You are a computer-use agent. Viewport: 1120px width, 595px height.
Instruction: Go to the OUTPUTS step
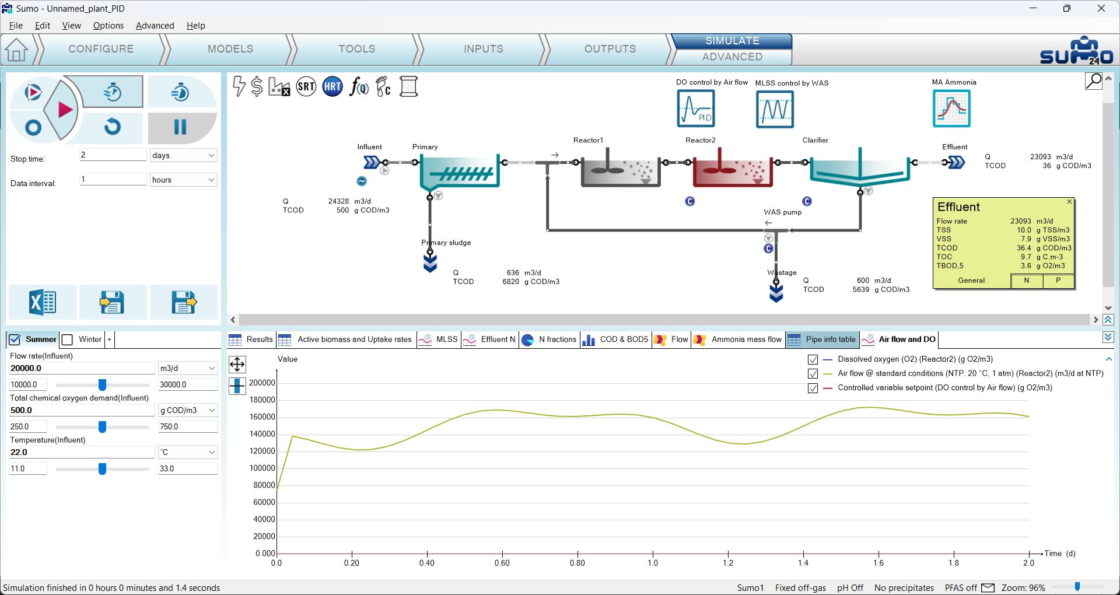pos(610,49)
